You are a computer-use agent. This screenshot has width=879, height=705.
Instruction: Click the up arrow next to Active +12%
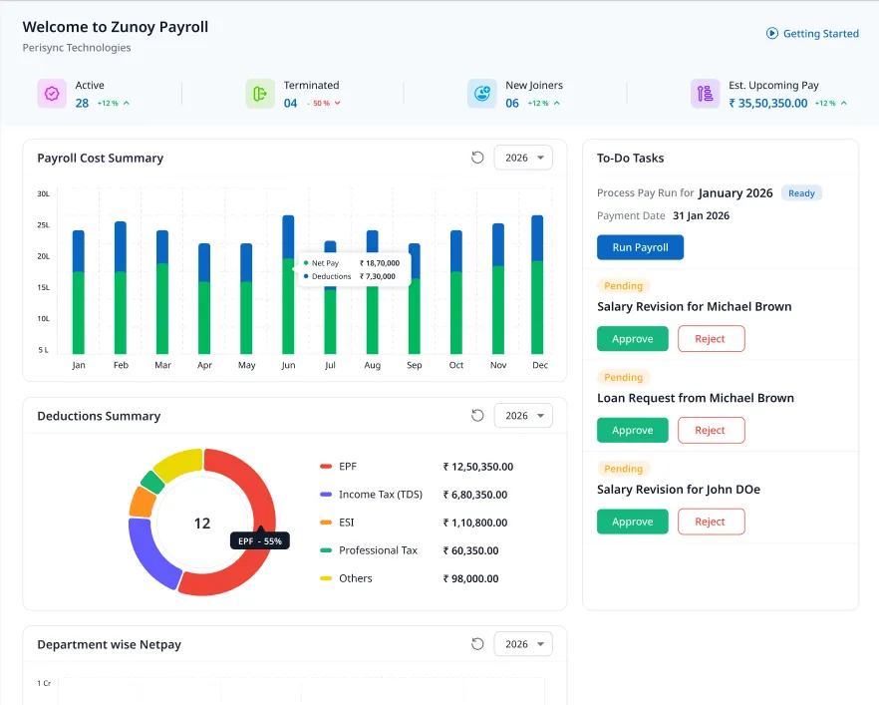(127, 103)
